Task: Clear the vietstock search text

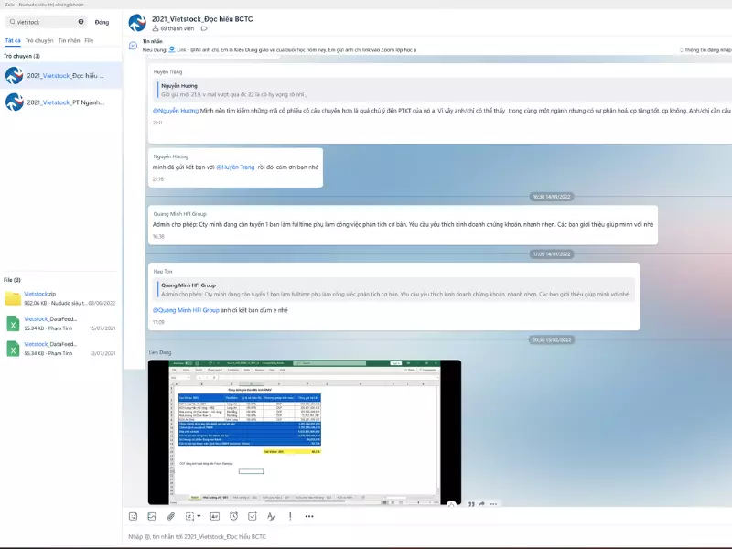Action: 81,21
